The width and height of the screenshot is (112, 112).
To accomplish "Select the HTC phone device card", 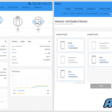I will click(x=71, y=45).
